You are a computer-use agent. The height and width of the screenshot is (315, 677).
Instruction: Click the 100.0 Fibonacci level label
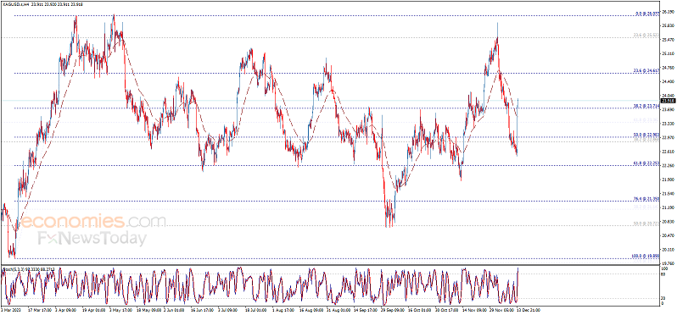[x=646, y=256]
